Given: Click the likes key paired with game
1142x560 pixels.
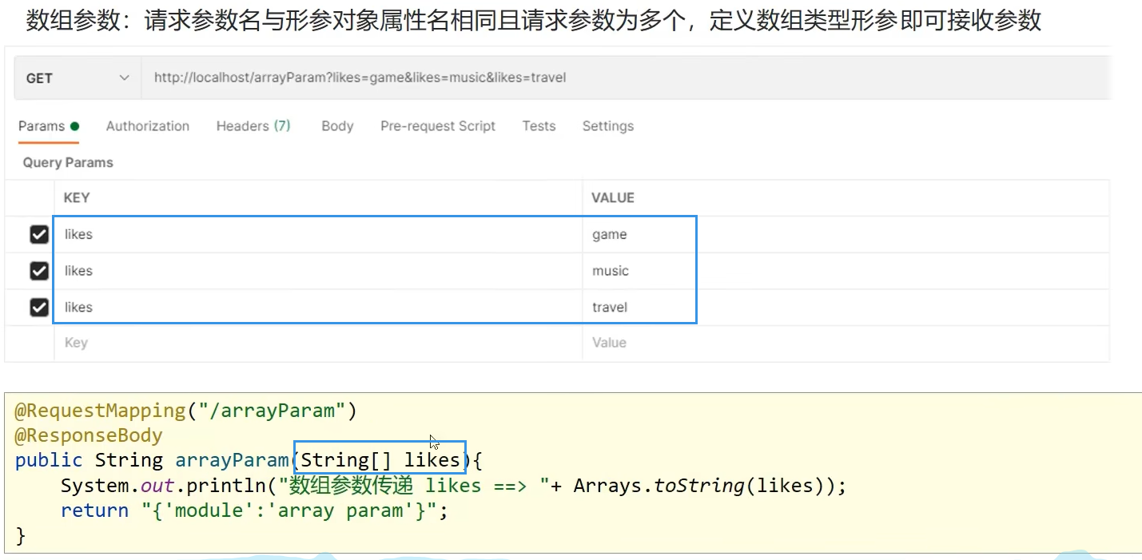Looking at the screenshot, I should (x=78, y=235).
